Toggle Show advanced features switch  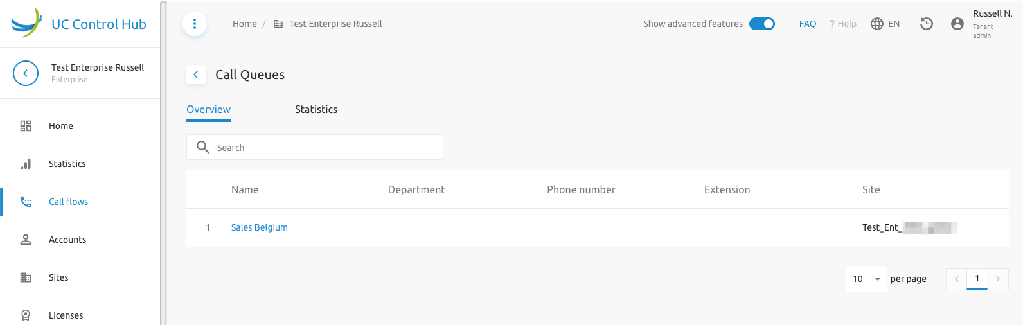tap(762, 24)
